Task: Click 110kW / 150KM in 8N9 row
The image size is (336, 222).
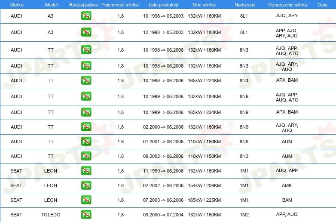Action: (x=204, y=142)
